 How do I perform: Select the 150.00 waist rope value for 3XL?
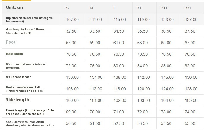tap(191, 77)
